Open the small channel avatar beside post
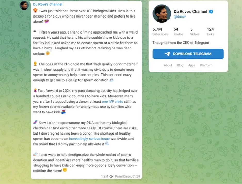This screenshot has width=242, height=184. click(24, 5)
